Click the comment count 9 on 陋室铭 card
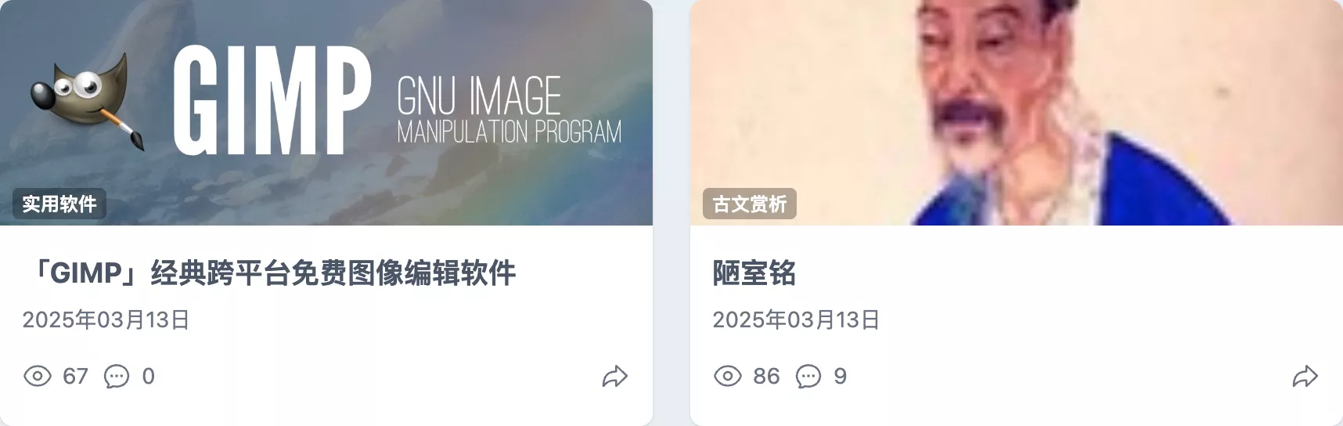 841,377
